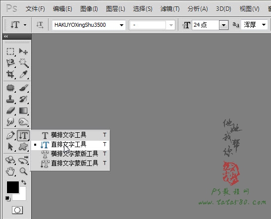Select the Gradient tool
The height and width of the screenshot is (219, 271).
pos(23,110)
